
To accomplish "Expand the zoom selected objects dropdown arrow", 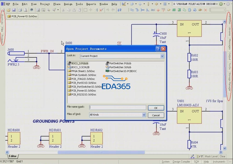I will 58,10.
